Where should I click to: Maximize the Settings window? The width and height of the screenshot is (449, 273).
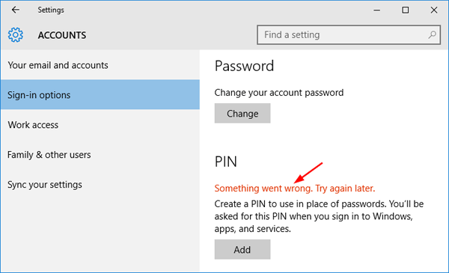[x=405, y=10]
